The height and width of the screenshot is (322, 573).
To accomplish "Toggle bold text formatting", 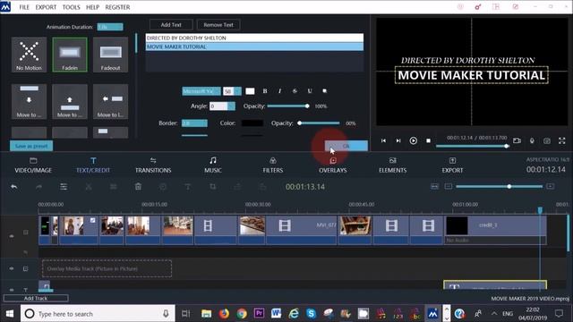I will point(265,91).
